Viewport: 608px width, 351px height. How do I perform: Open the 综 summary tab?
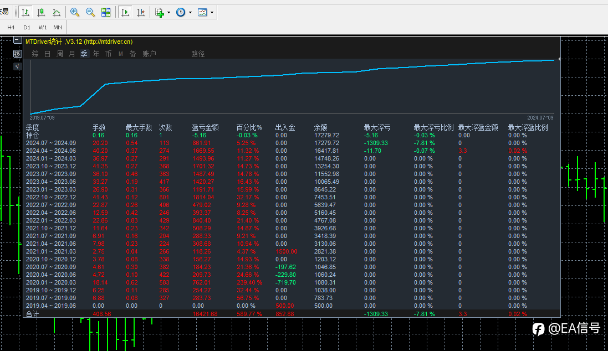coord(35,54)
